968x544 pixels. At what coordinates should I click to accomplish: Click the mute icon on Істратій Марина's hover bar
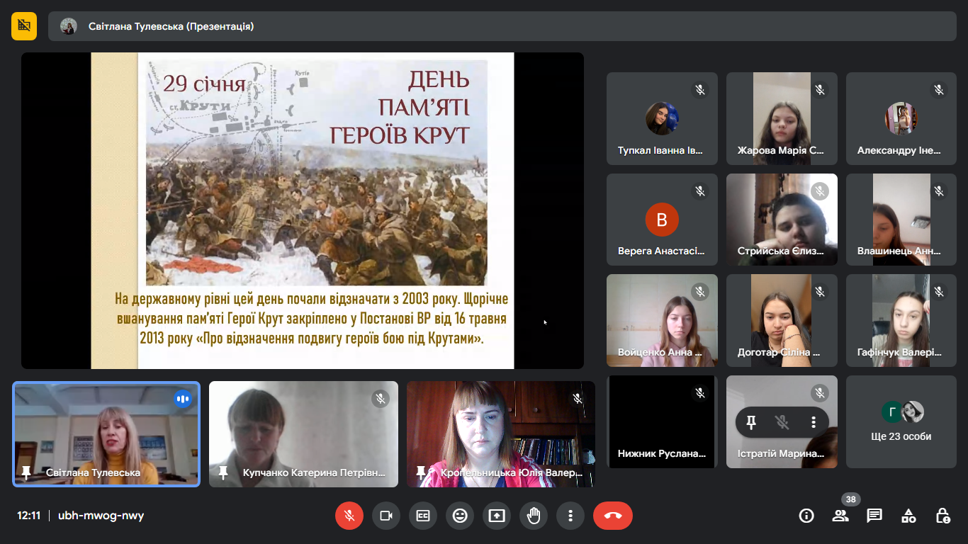coord(782,423)
